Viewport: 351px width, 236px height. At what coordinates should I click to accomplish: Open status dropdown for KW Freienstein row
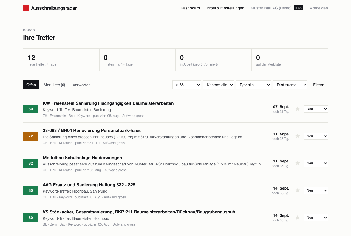[316, 109]
